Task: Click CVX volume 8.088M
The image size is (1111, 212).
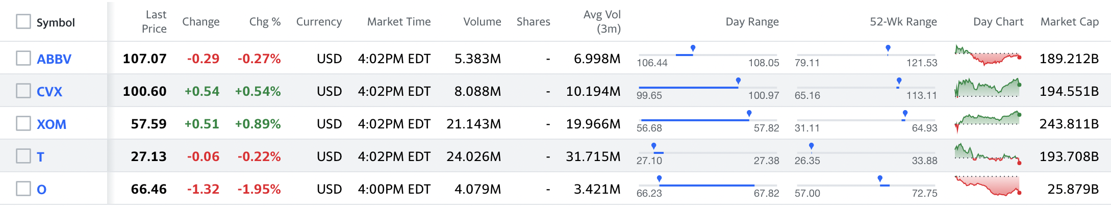Action: click(478, 91)
